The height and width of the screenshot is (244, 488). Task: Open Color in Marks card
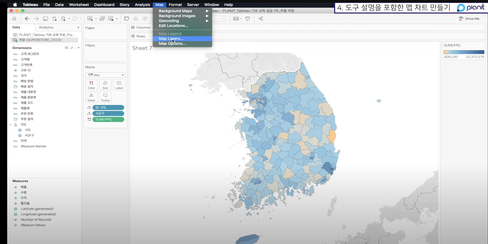point(91,85)
